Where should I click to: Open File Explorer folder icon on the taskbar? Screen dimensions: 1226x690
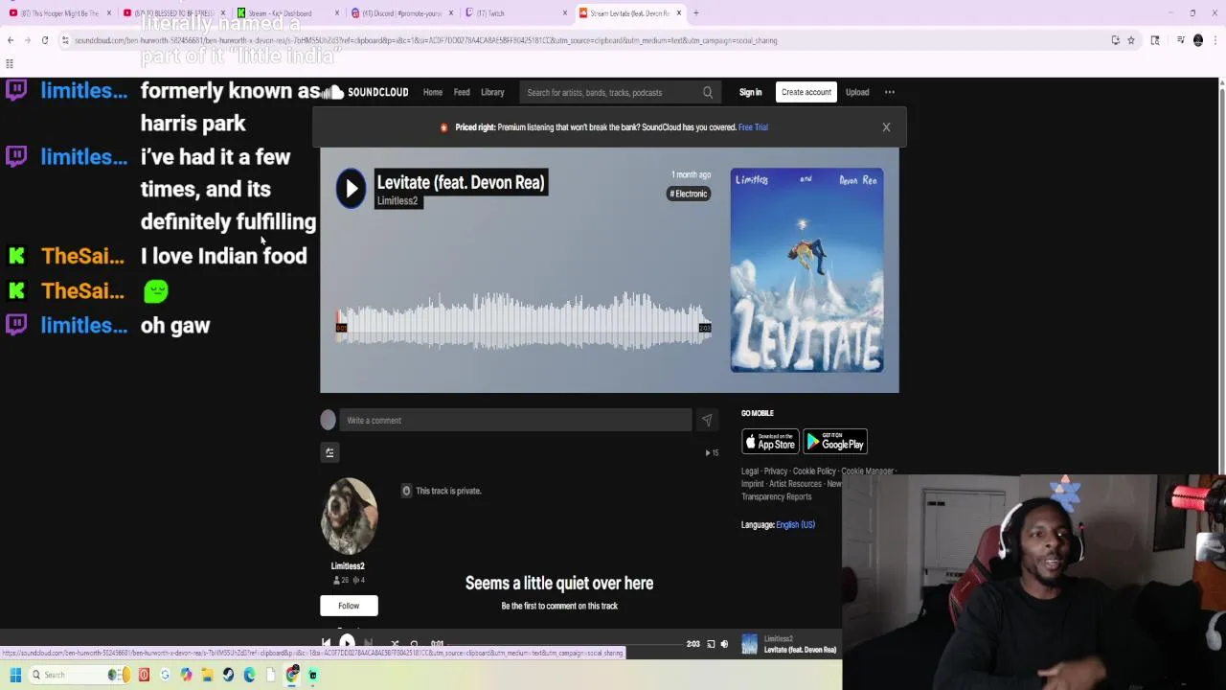pos(207,675)
